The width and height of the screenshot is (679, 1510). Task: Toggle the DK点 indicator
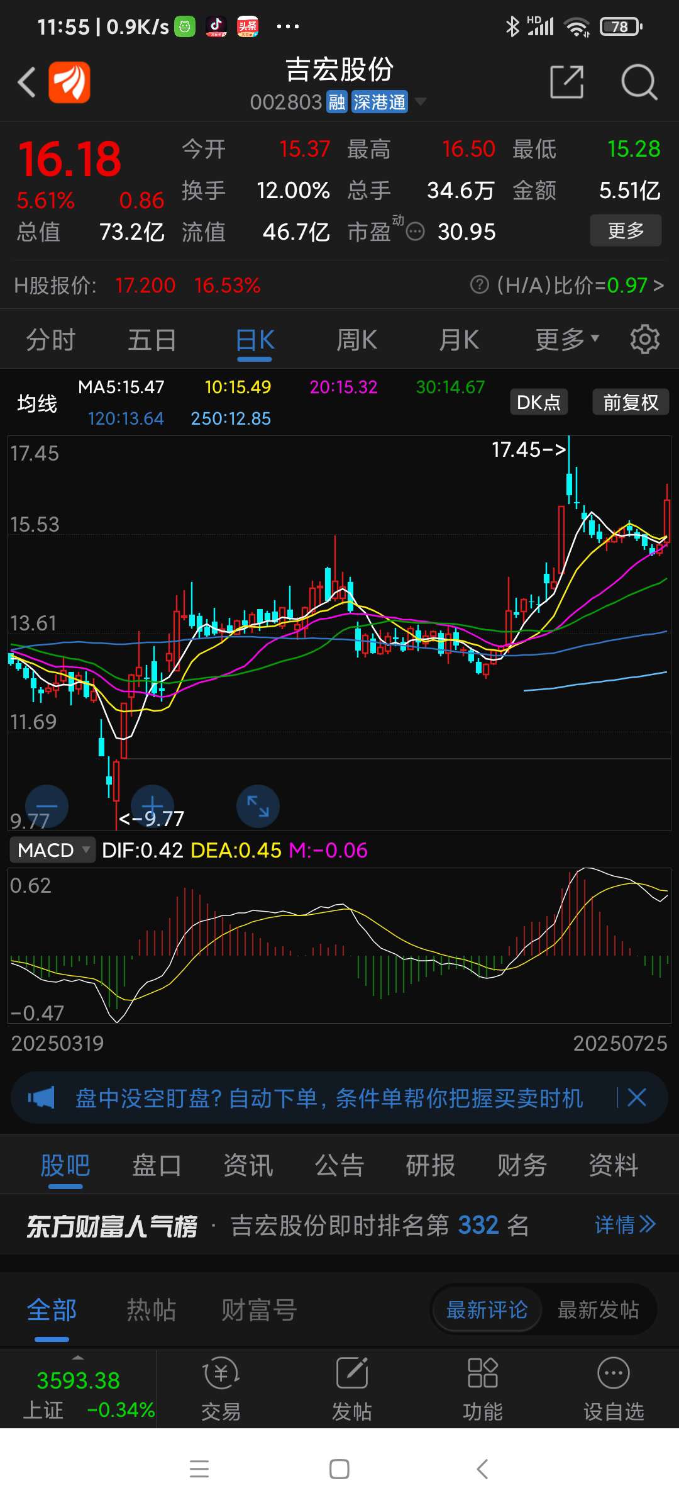(x=539, y=402)
